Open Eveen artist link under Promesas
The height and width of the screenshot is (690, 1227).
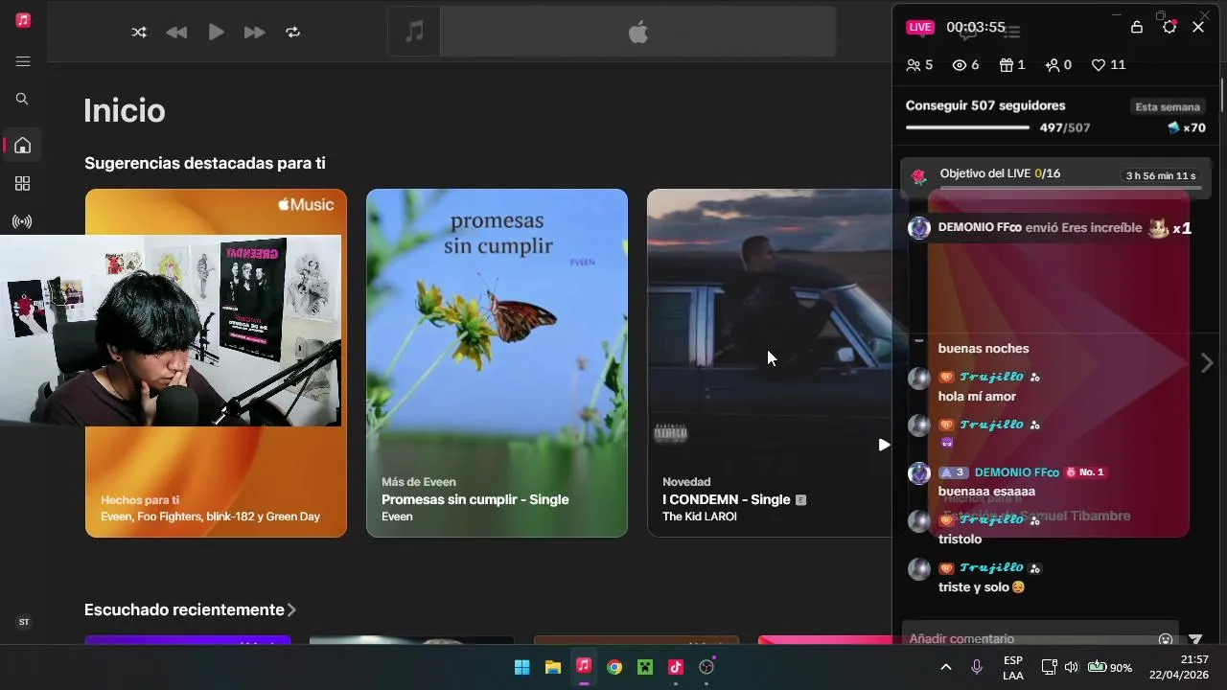point(397,517)
